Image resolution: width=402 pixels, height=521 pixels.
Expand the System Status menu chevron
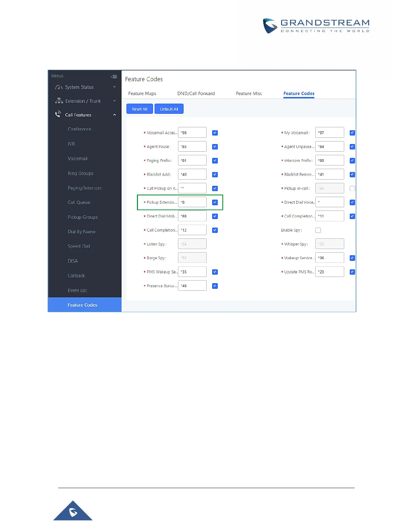tap(115, 87)
